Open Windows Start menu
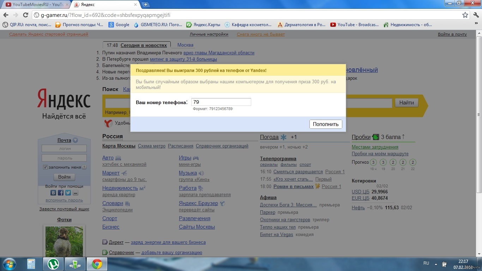Screen dimensions: 482x271 9,264
